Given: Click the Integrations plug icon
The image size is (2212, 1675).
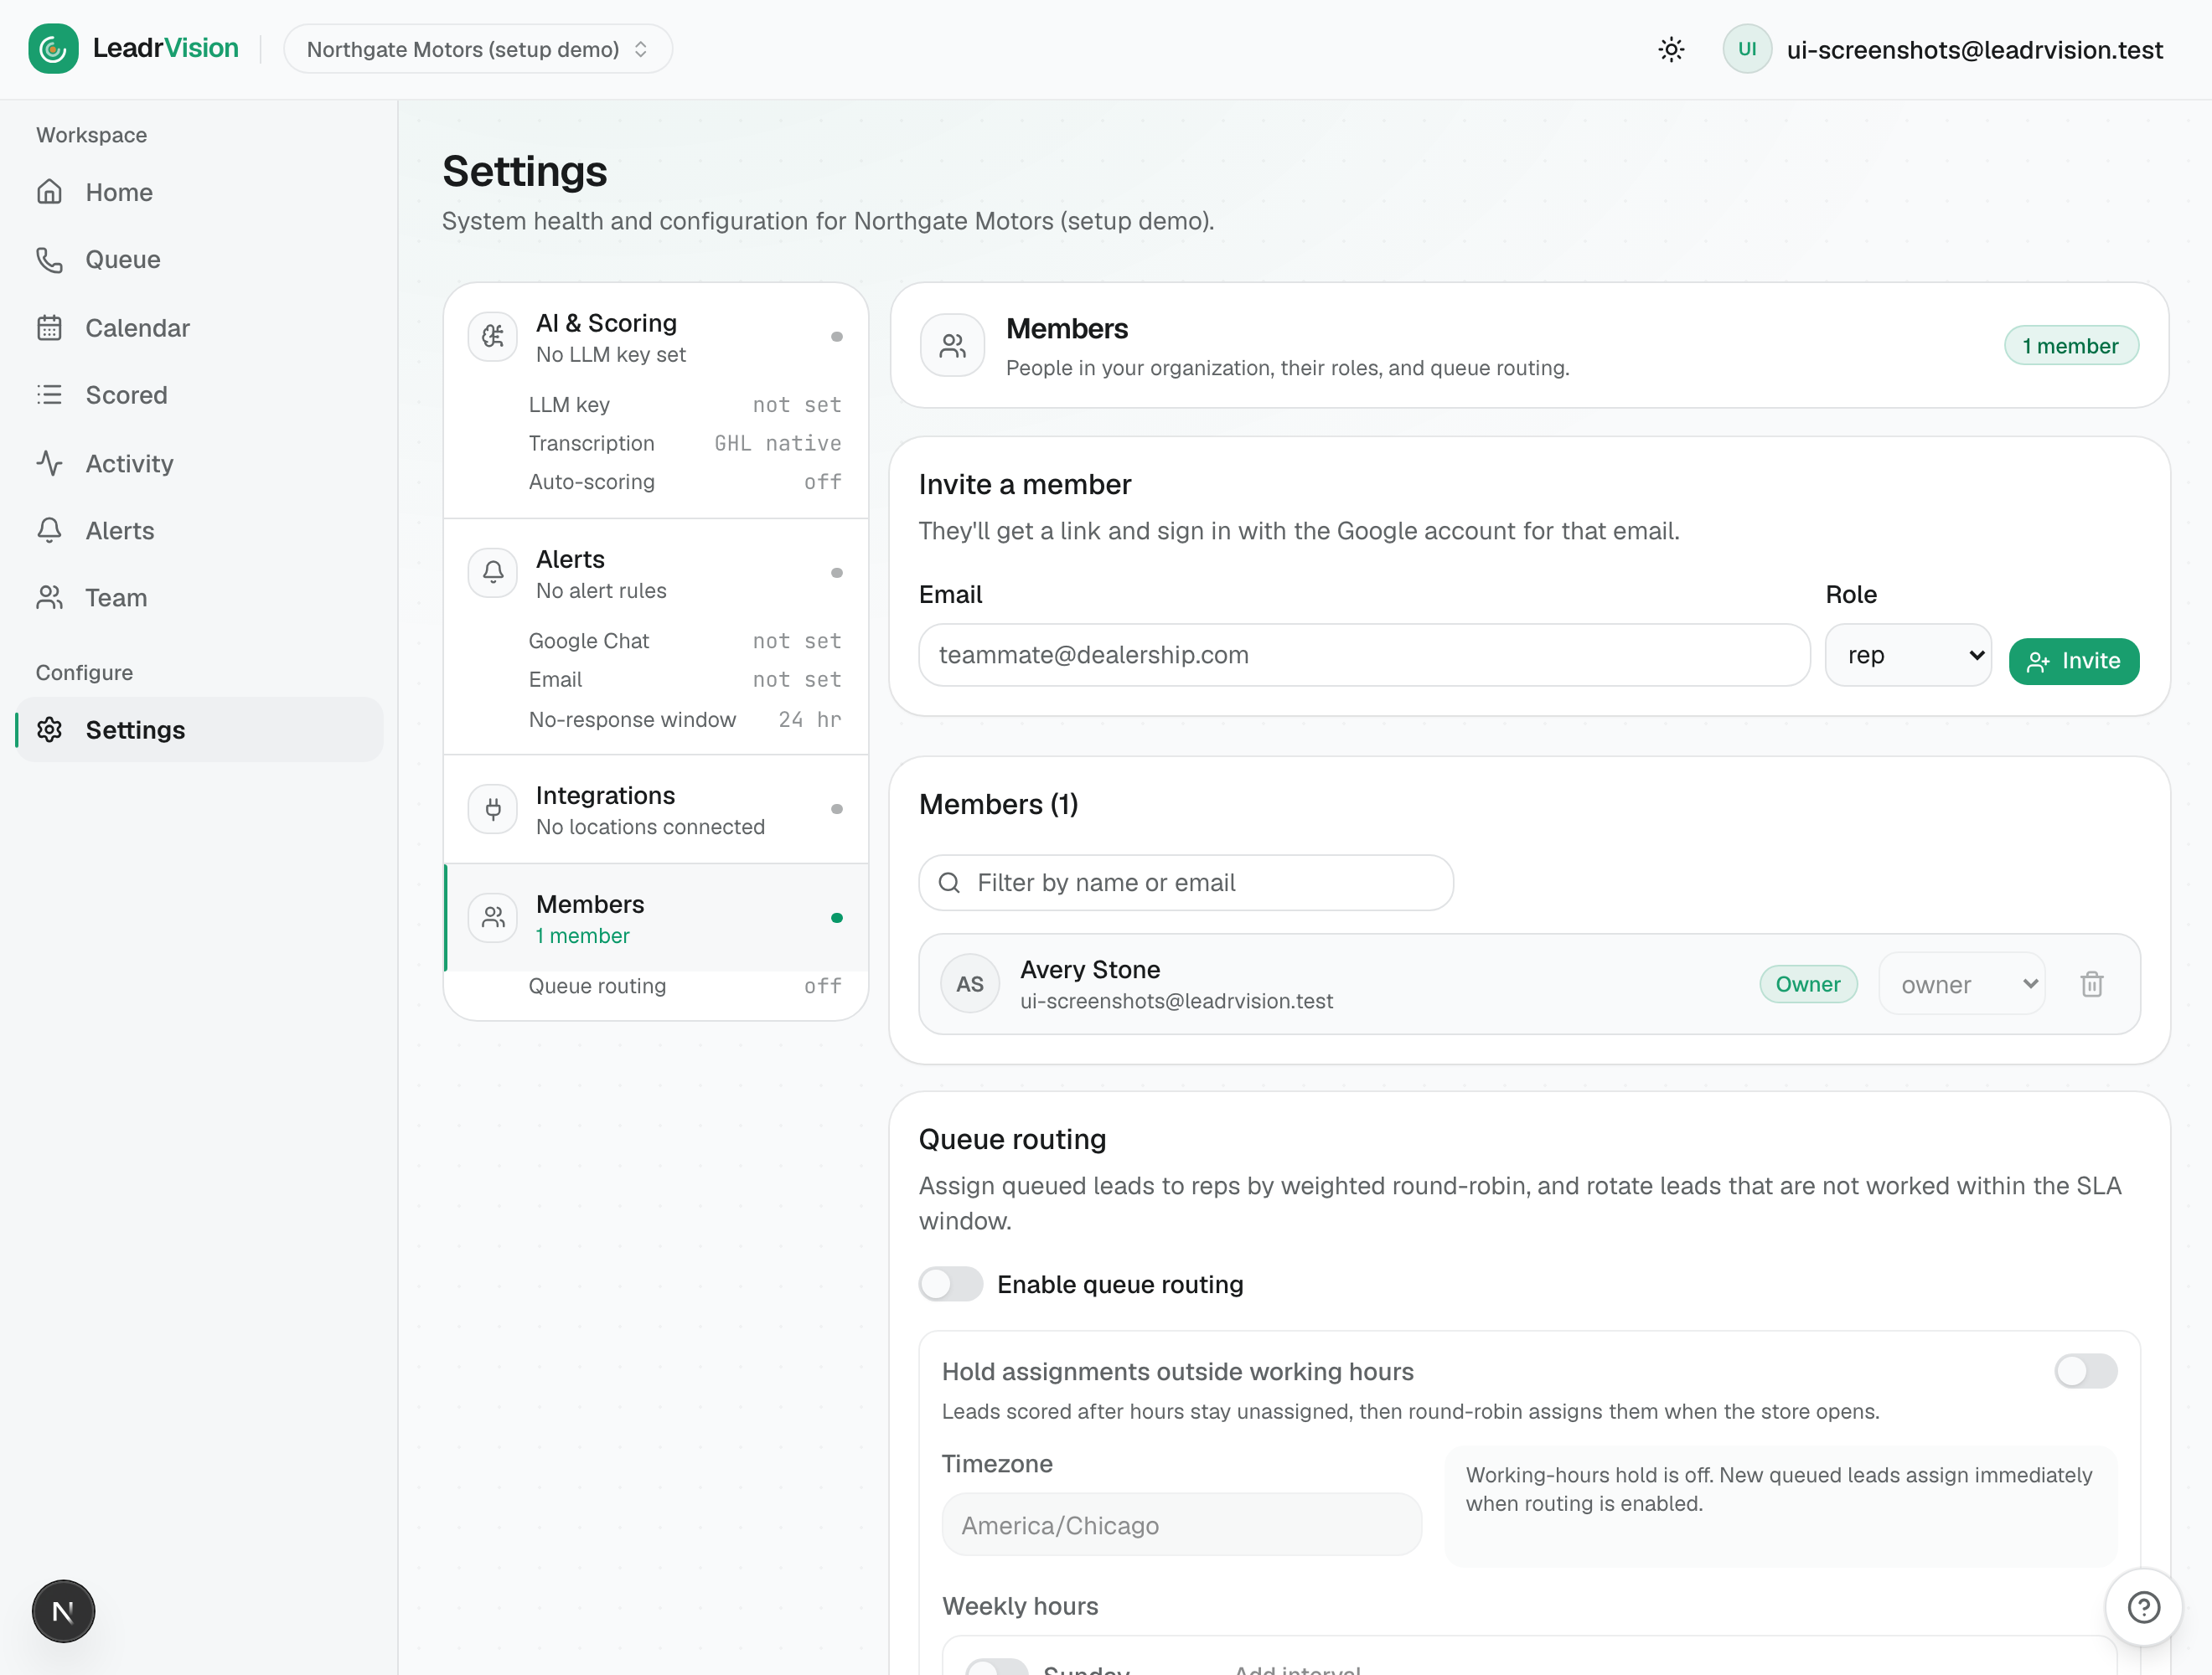Looking at the screenshot, I should point(493,808).
